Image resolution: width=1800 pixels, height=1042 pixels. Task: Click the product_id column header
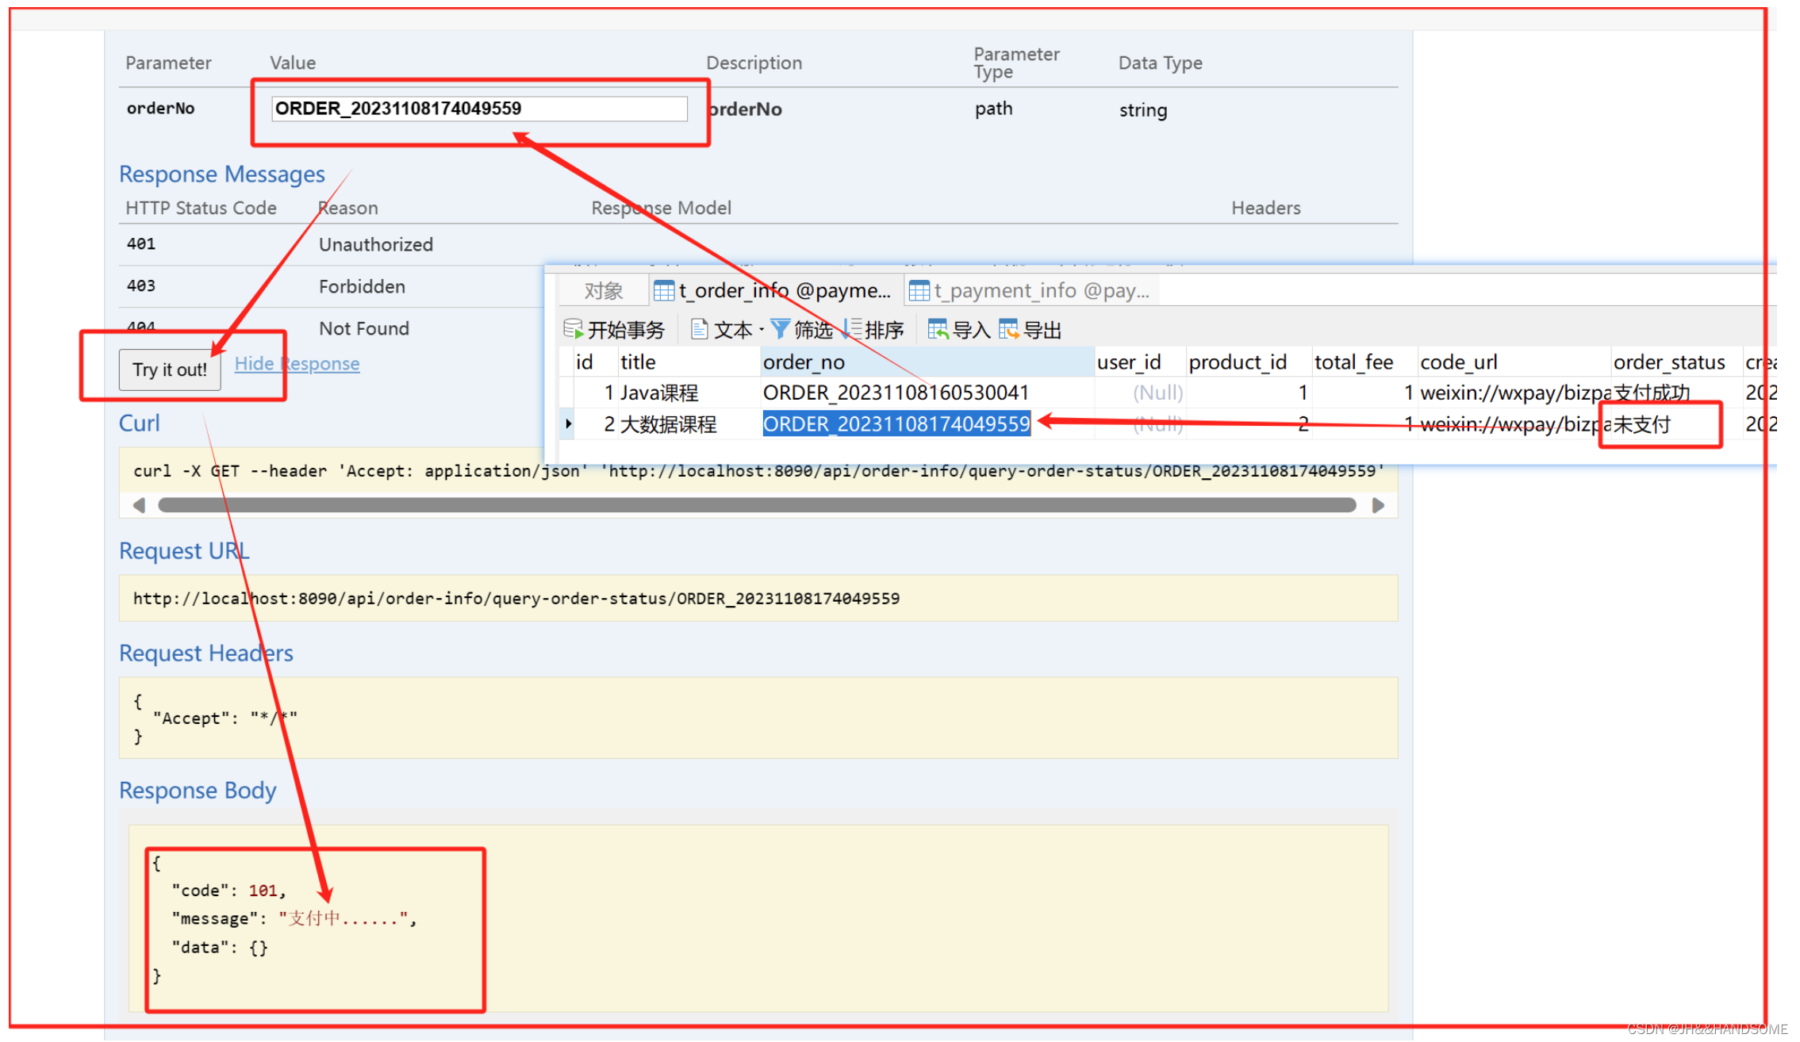pos(1248,362)
